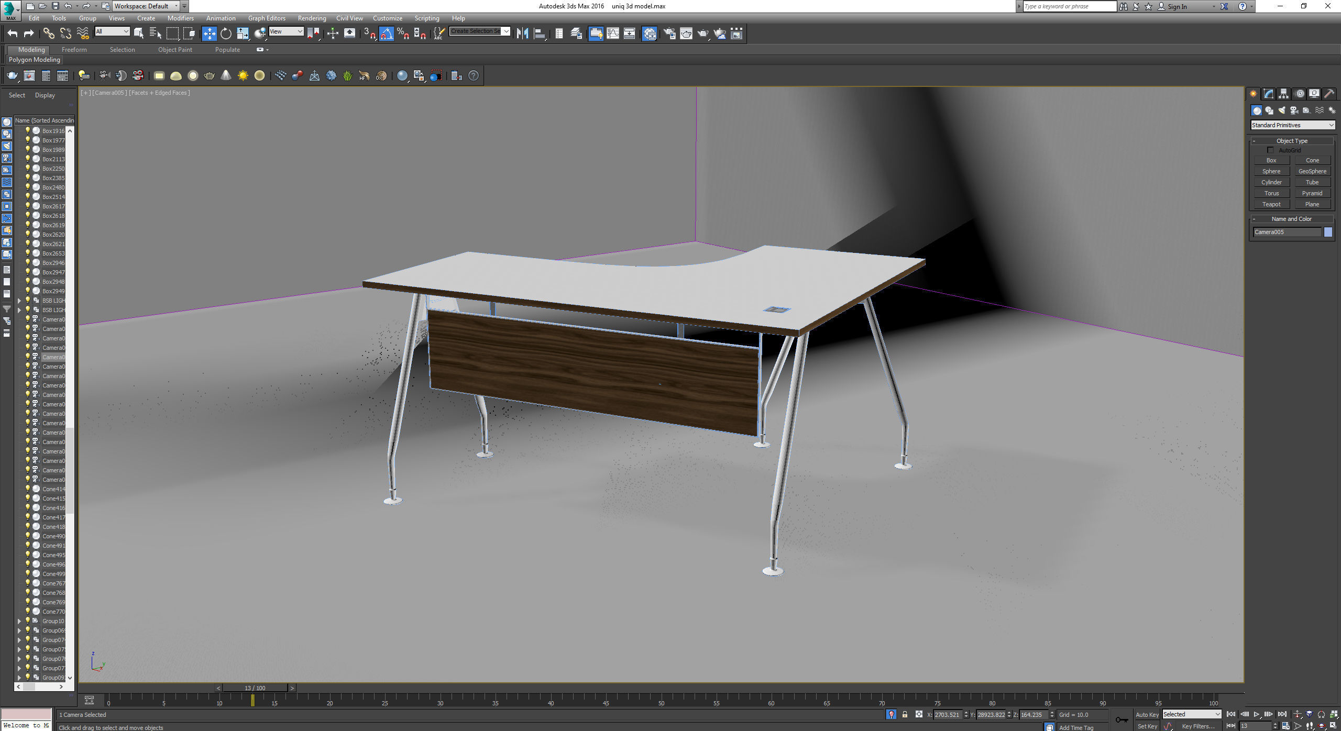Collapse the Name and Color rollout
Image resolution: width=1341 pixels, height=731 pixels.
point(1292,219)
